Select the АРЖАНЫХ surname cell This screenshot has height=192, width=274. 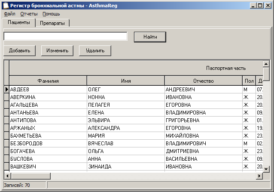(x=48, y=128)
